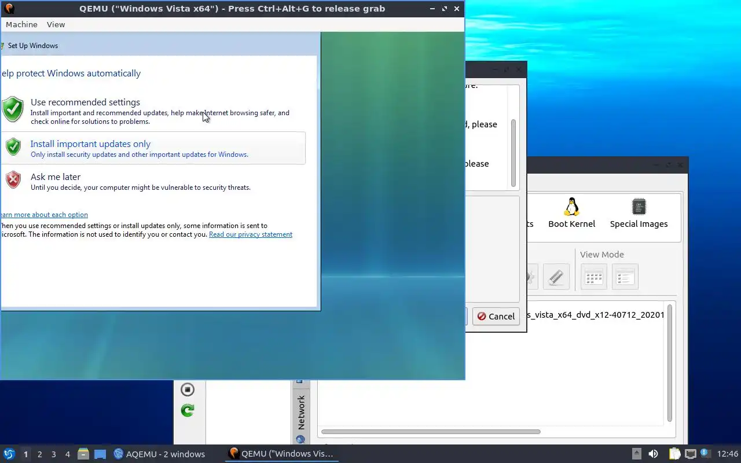Click the 12:46 clock
This screenshot has height=463, width=741.
point(727,454)
